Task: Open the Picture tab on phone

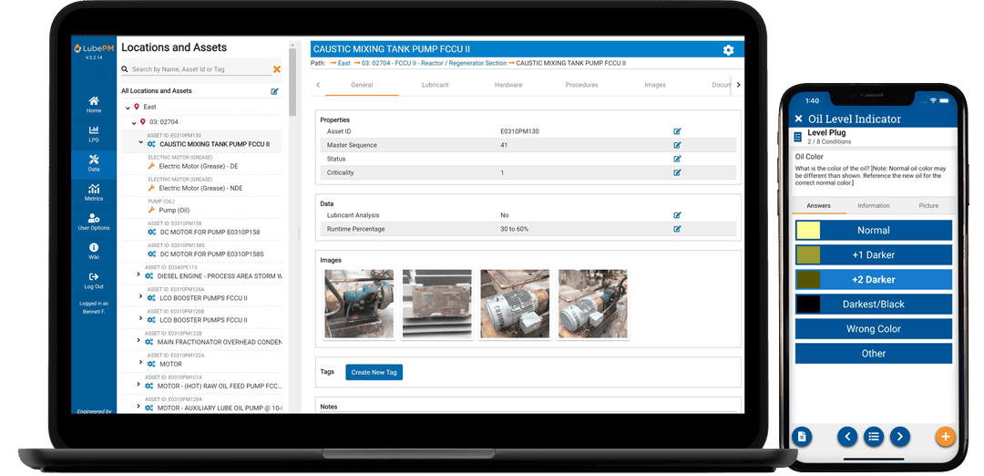Action: tap(928, 205)
